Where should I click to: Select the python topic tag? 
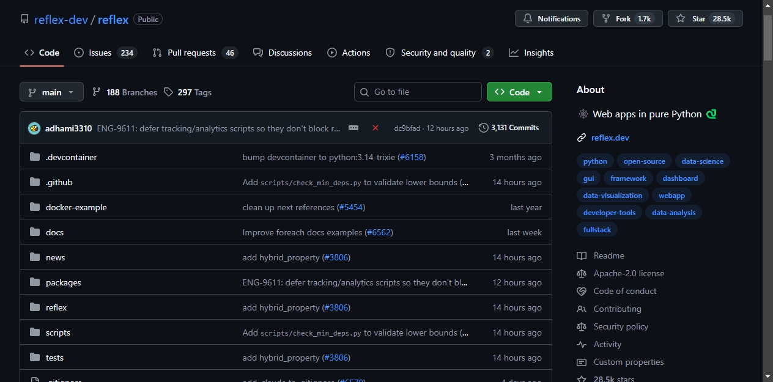click(595, 161)
